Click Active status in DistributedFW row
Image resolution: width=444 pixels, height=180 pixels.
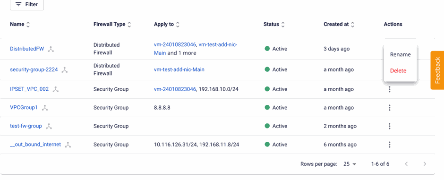[x=276, y=49]
